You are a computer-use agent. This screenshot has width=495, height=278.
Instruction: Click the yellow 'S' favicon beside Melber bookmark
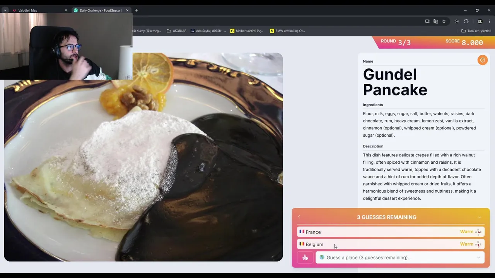point(232,31)
